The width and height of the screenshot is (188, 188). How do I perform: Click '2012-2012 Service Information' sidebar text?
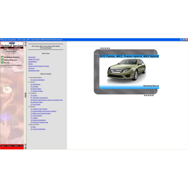click(11, 50)
